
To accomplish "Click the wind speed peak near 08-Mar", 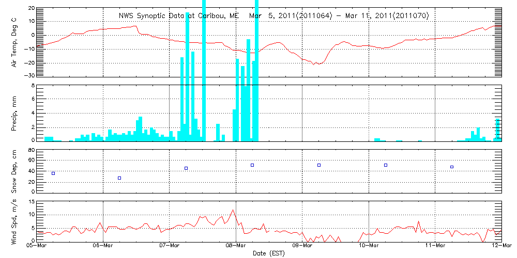I will tap(234, 210).
